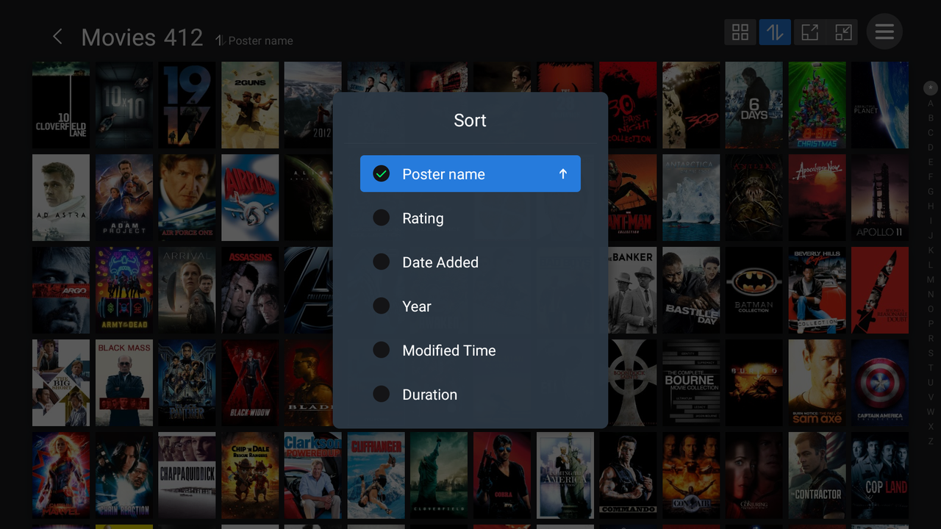
Task: Open the Army of the Dead poster
Action: click(124, 290)
